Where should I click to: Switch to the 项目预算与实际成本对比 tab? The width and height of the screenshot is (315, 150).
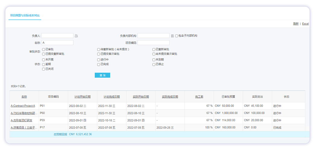[25, 15]
